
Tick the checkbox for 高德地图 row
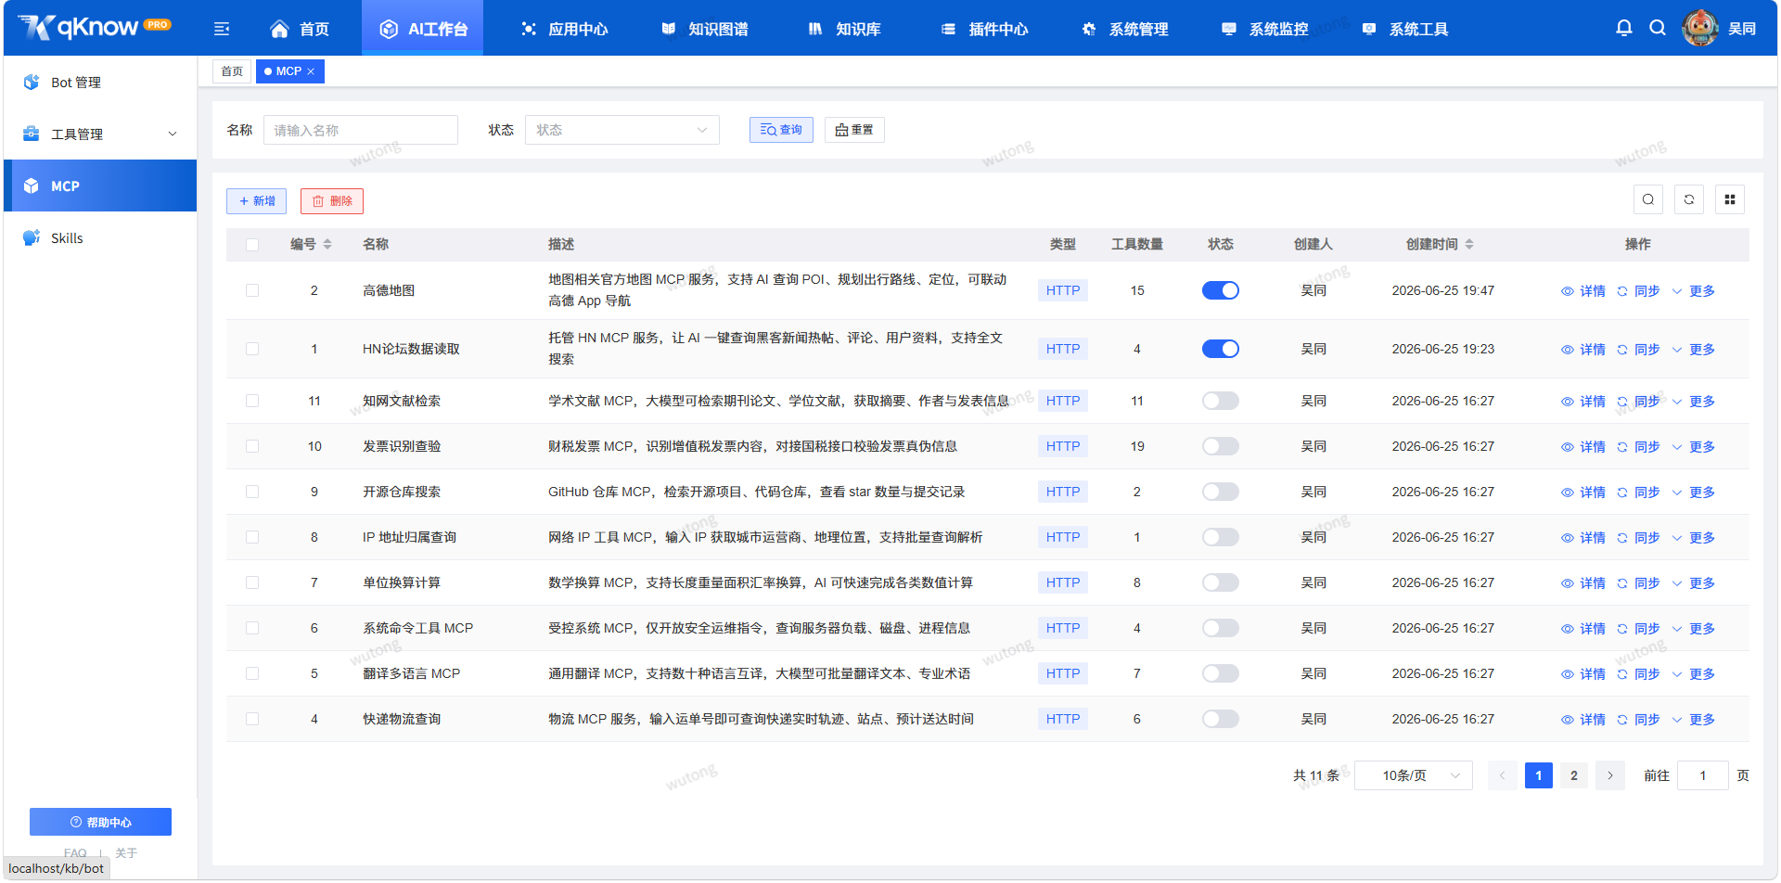(x=252, y=290)
